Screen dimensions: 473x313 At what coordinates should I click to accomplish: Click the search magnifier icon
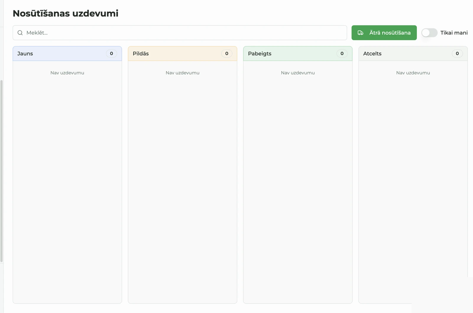(20, 33)
